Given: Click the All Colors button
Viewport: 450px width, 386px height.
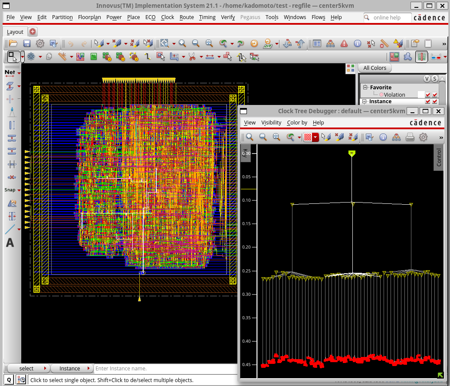Looking at the screenshot, I should point(374,68).
